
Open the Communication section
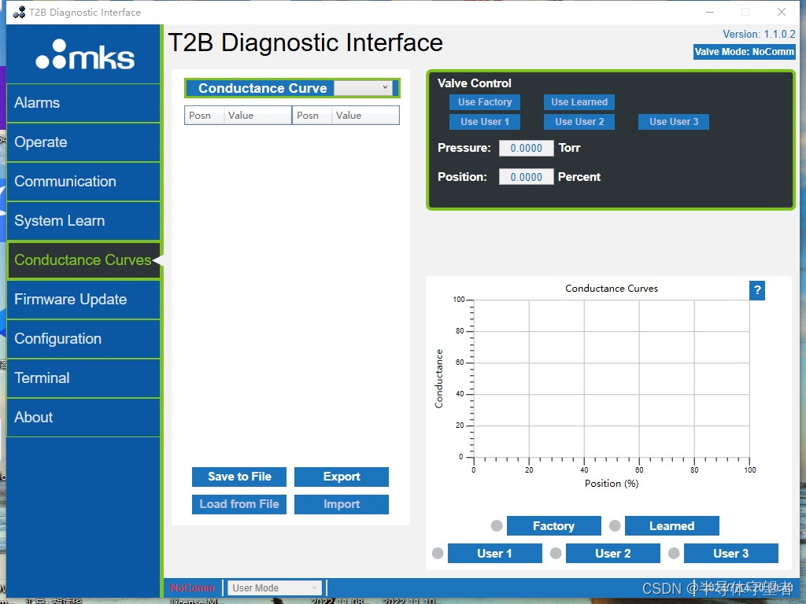(x=83, y=182)
